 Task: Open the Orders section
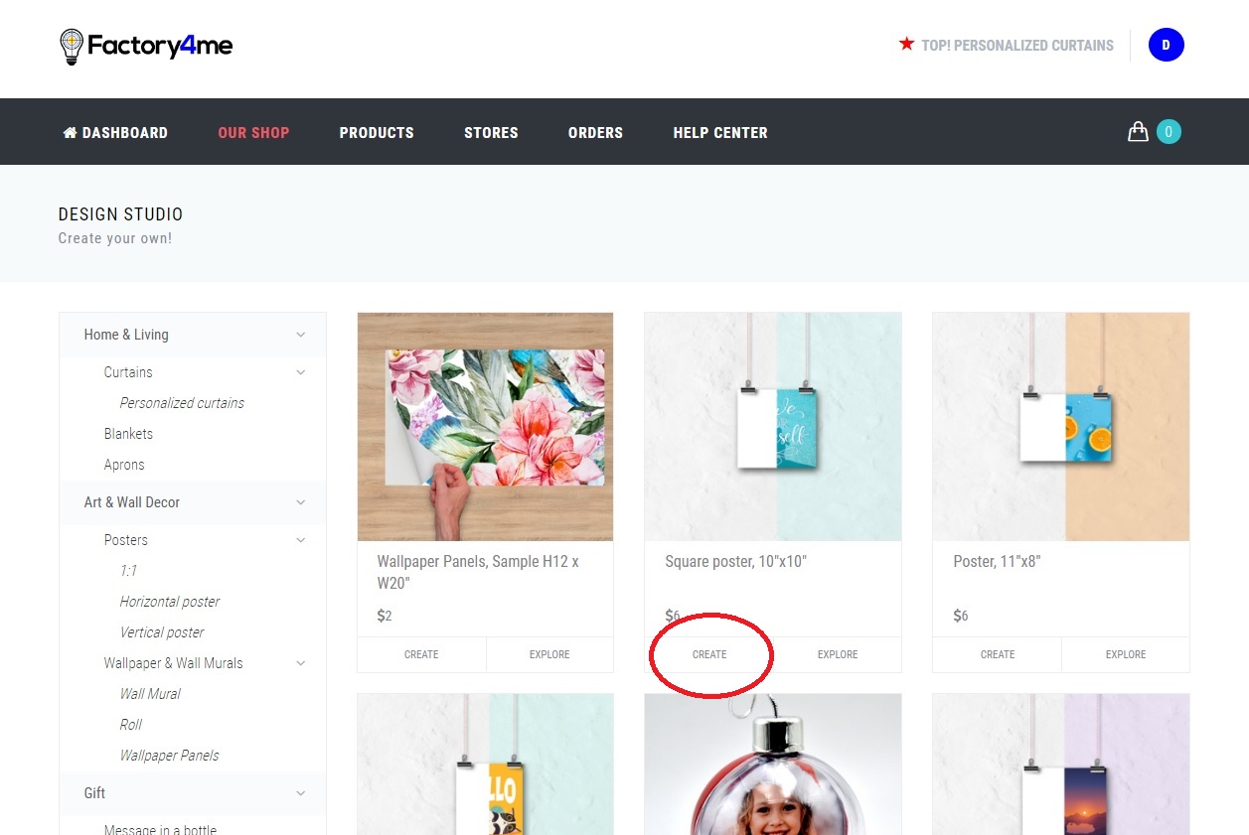[595, 132]
